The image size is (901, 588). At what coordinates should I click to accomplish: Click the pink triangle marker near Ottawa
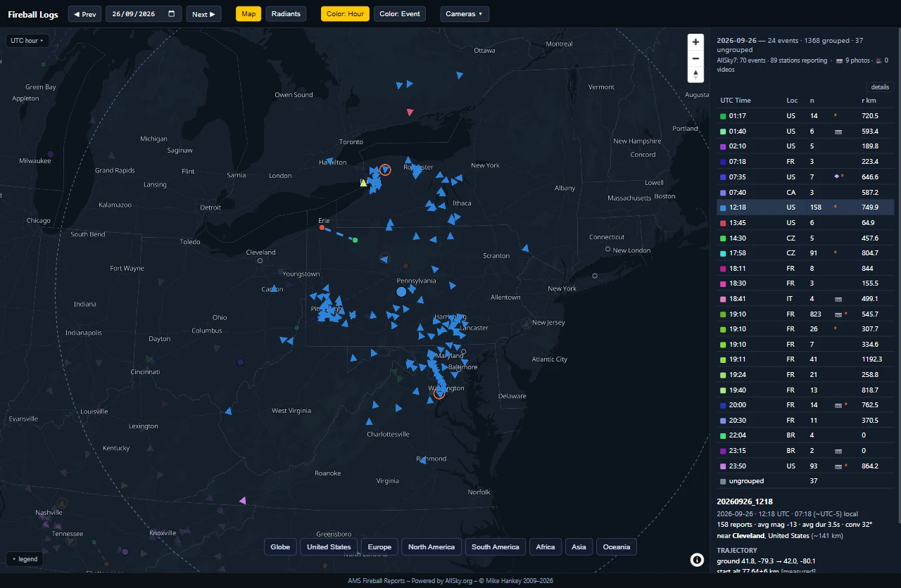(410, 112)
